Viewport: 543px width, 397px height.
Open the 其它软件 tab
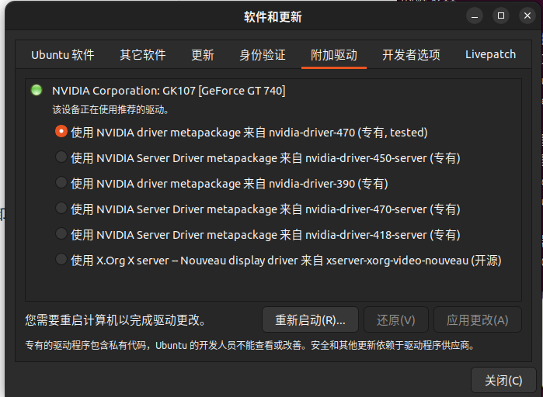(x=143, y=54)
